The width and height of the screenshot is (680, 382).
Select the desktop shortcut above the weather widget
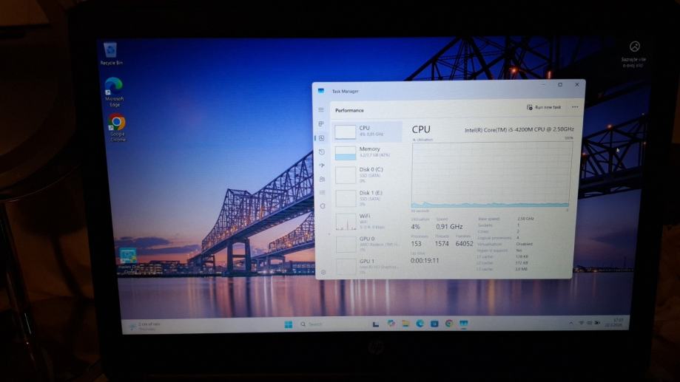pos(128,259)
